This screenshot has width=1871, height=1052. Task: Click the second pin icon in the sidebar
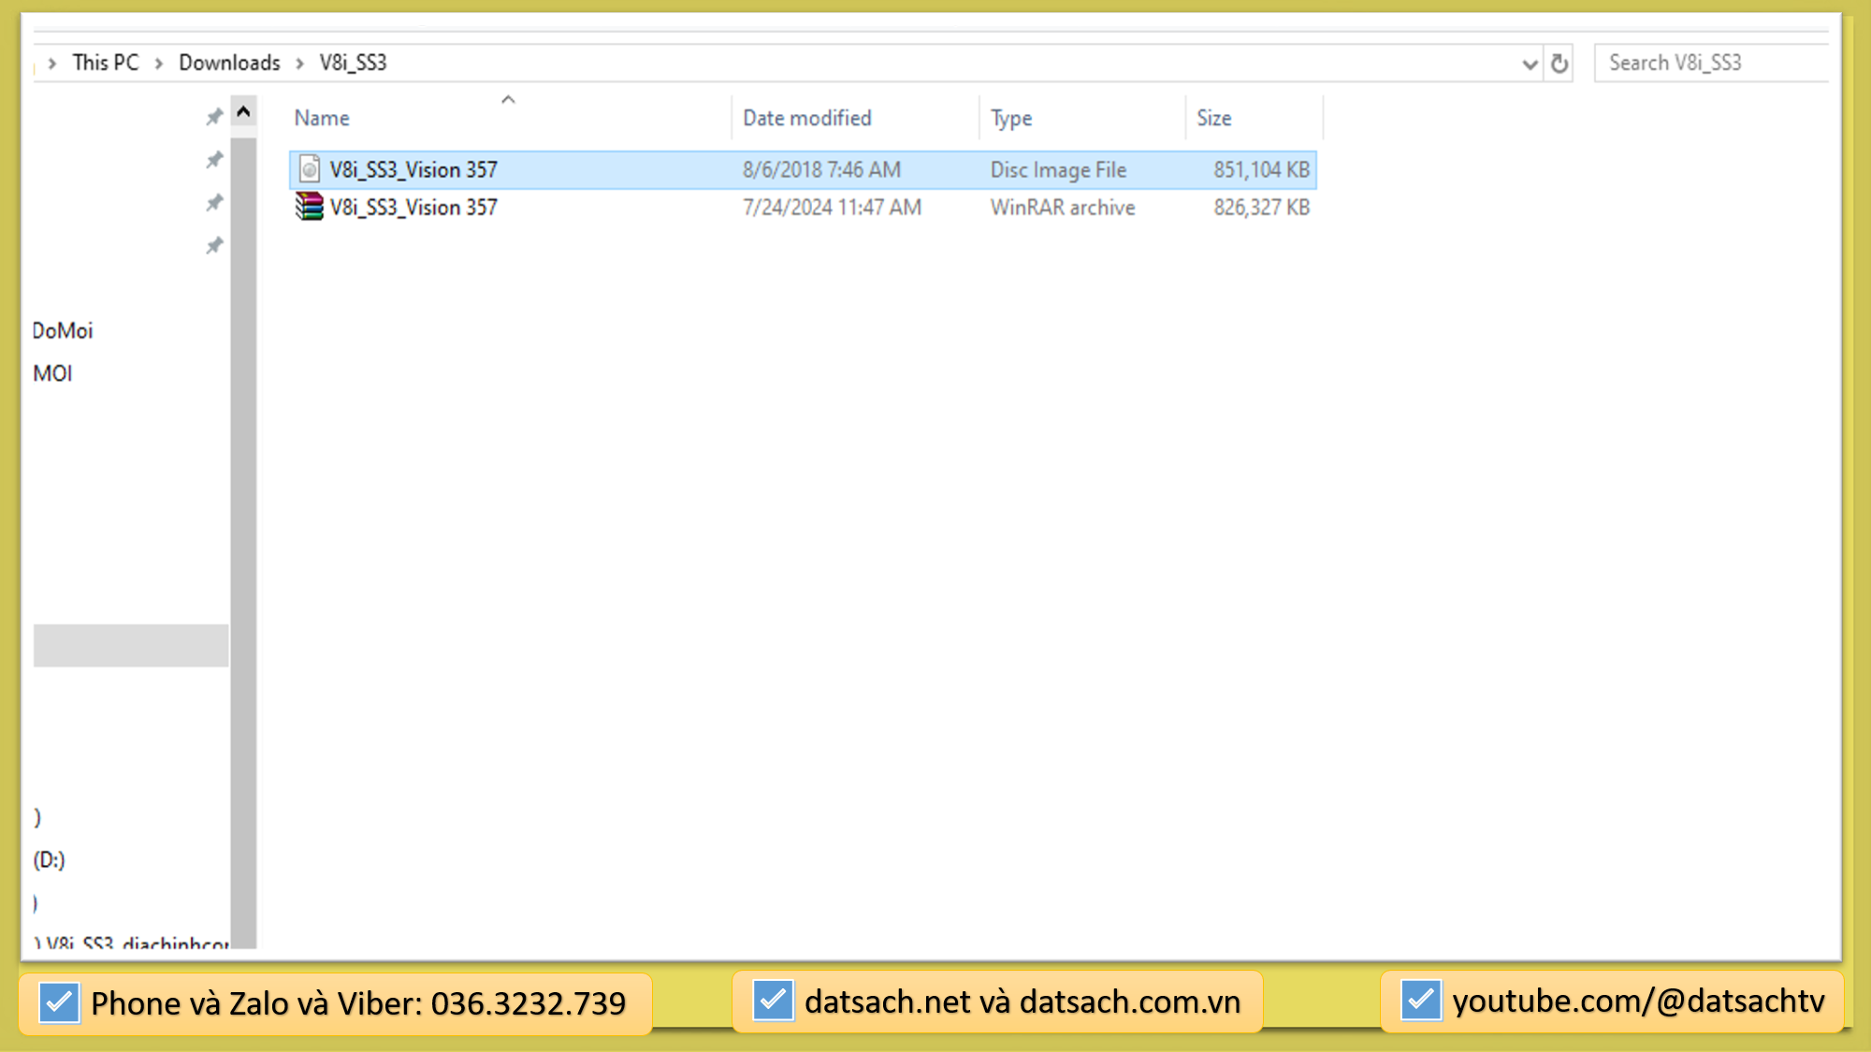point(214,160)
